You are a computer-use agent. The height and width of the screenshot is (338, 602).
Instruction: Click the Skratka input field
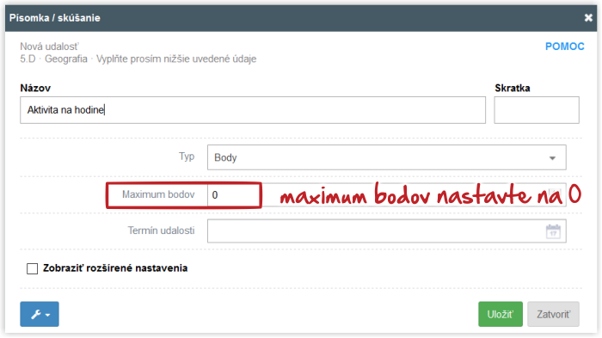(x=537, y=110)
